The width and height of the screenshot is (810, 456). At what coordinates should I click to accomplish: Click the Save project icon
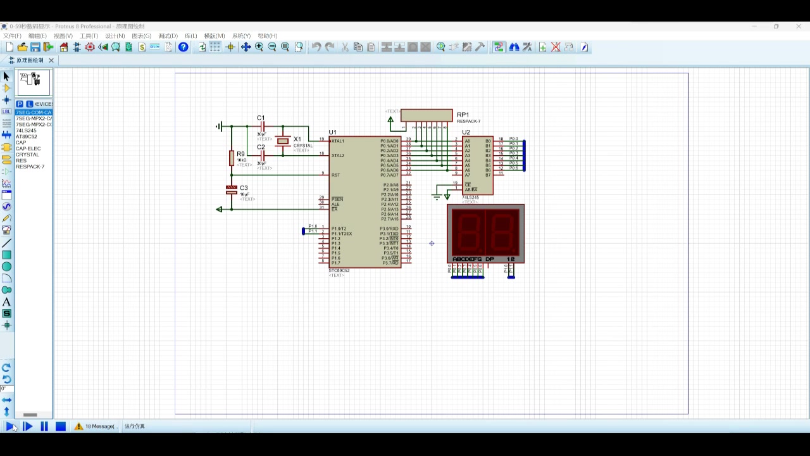point(35,47)
